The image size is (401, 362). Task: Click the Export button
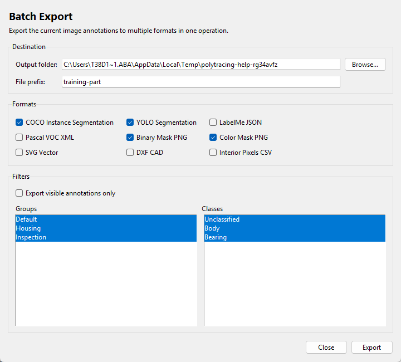(x=371, y=348)
